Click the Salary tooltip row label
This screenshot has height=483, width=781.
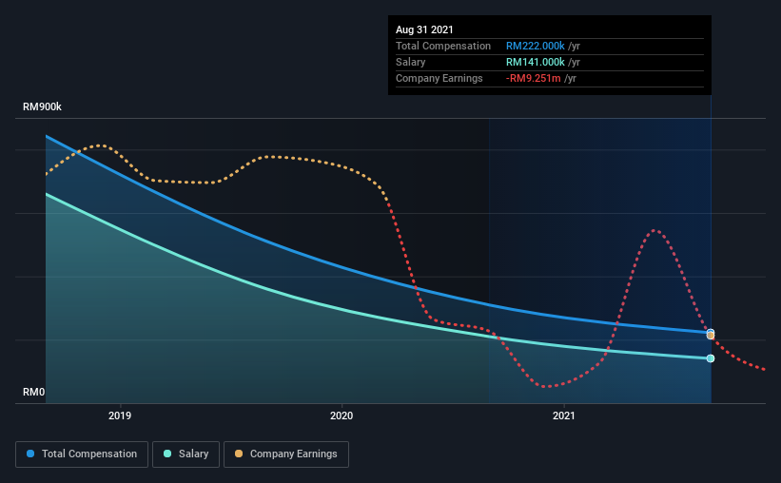tap(410, 62)
